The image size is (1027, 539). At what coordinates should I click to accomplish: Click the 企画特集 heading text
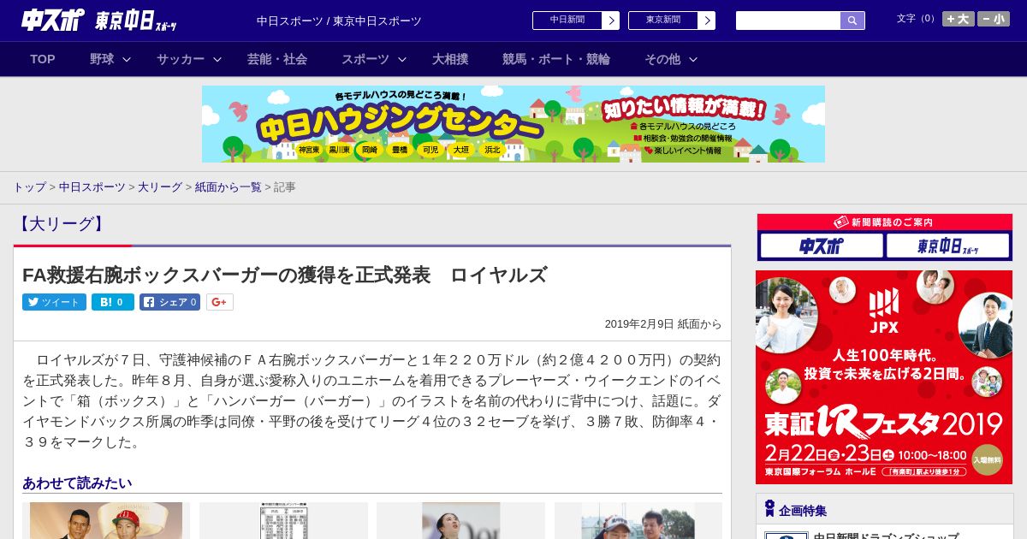click(x=803, y=511)
